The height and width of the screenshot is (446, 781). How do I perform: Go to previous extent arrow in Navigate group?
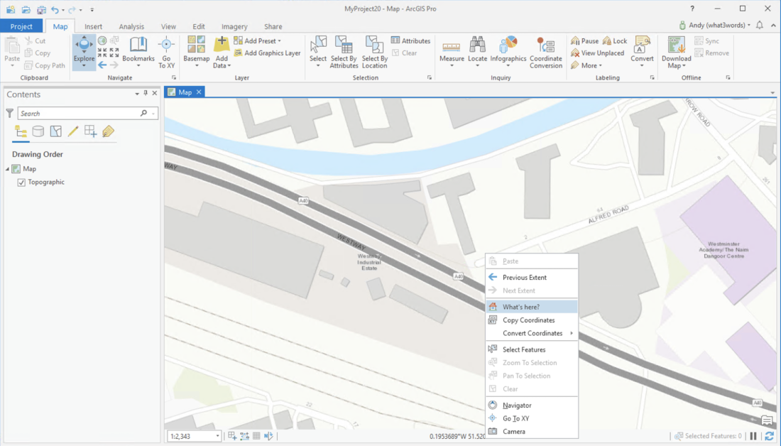click(102, 65)
